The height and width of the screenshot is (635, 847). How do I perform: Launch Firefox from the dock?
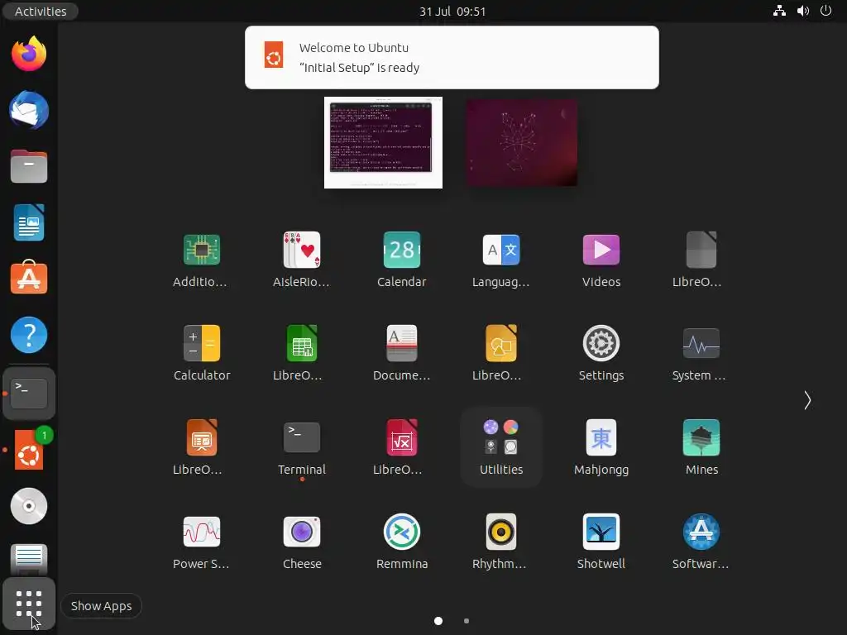[29, 54]
